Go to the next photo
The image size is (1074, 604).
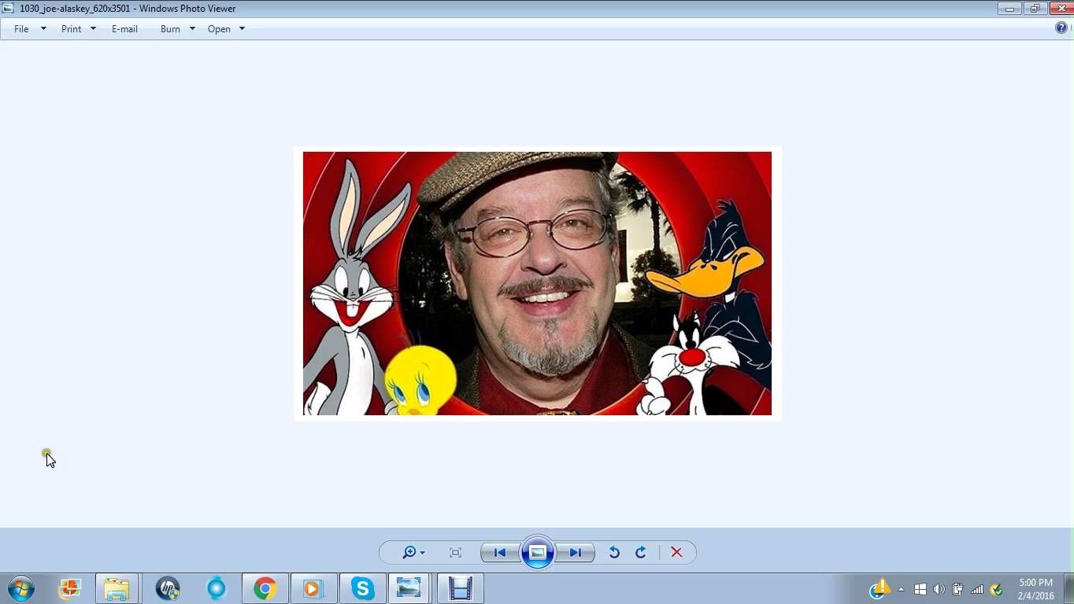pos(576,552)
